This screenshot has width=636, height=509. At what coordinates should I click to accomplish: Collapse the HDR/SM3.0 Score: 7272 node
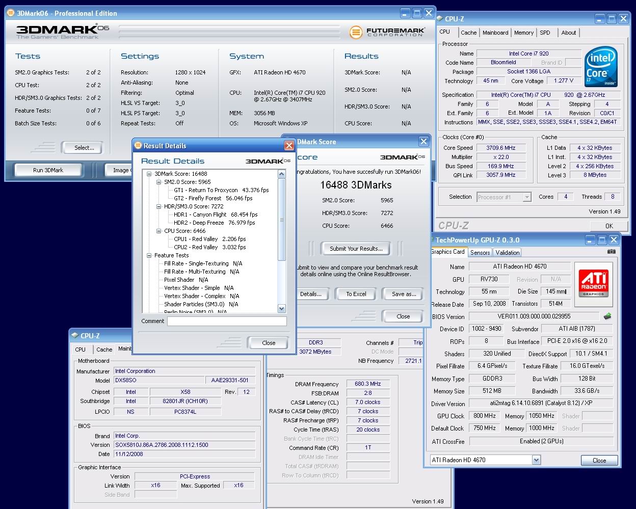[159, 206]
